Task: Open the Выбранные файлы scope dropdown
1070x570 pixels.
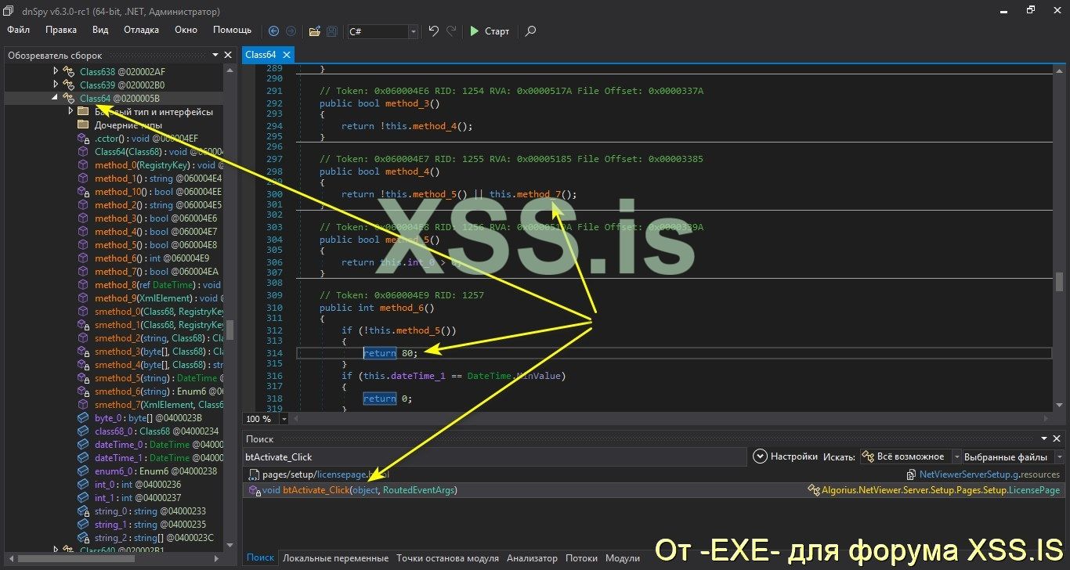Action: pyautogui.click(x=1014, y=456)
